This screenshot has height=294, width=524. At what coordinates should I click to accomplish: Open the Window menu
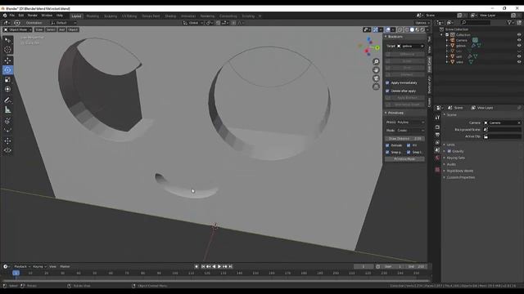(x=47, y=16)
